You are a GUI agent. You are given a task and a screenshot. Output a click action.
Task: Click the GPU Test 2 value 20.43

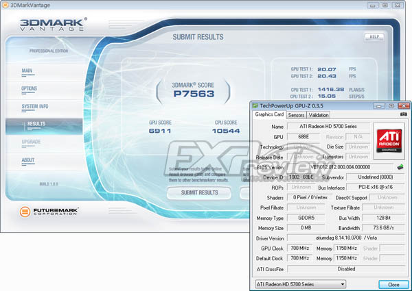pyautogui.click(x=327, y=76)
